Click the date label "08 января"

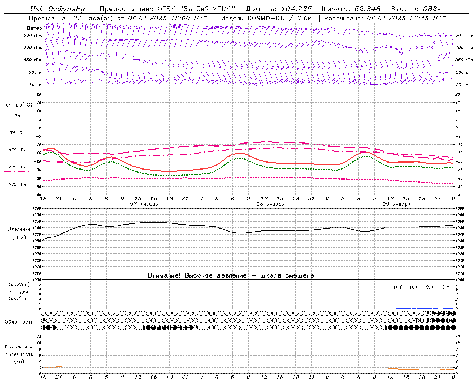click(271, 204)
